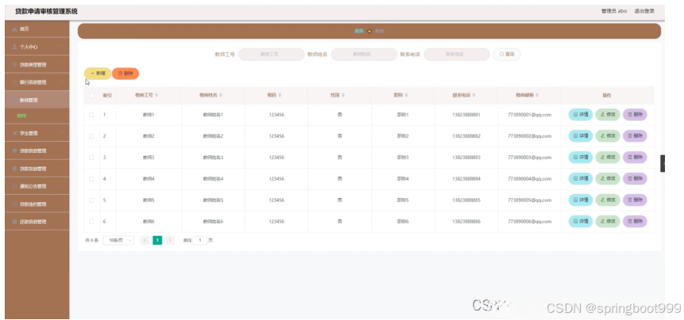Go to next page arrow in pagination

click(170, 241)
